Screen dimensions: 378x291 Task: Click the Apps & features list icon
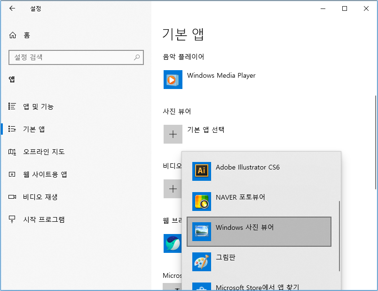pyautogui.click(x=12, y=106)
